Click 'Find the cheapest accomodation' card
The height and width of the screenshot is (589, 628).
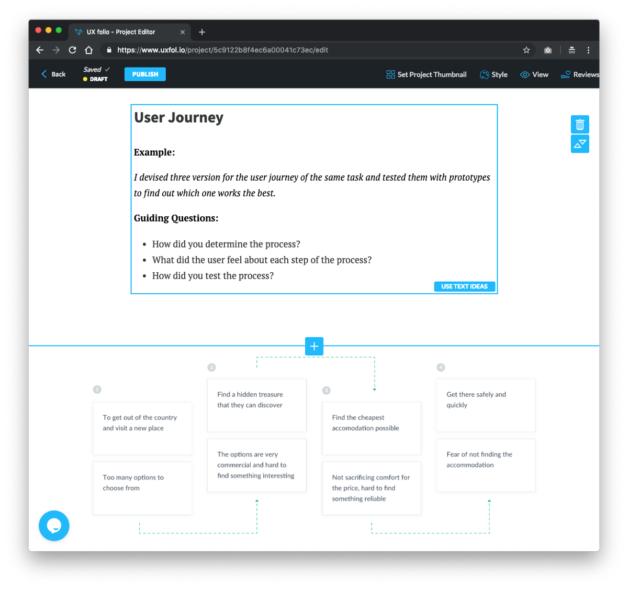click(x=372, y=428)
